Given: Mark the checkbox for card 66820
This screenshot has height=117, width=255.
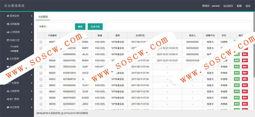Looking at the screenshot, I should [41, 98].
